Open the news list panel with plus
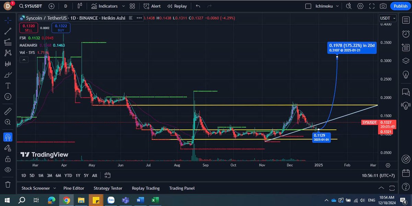The height and width of the screenshot is (206, 412). pyautogui.click(x=405, y=47)
